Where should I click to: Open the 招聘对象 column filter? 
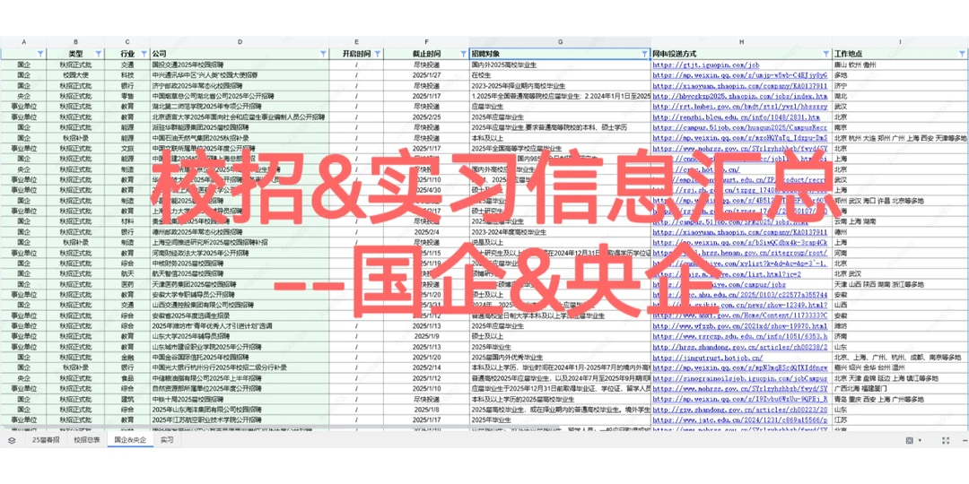coord(645,54)
